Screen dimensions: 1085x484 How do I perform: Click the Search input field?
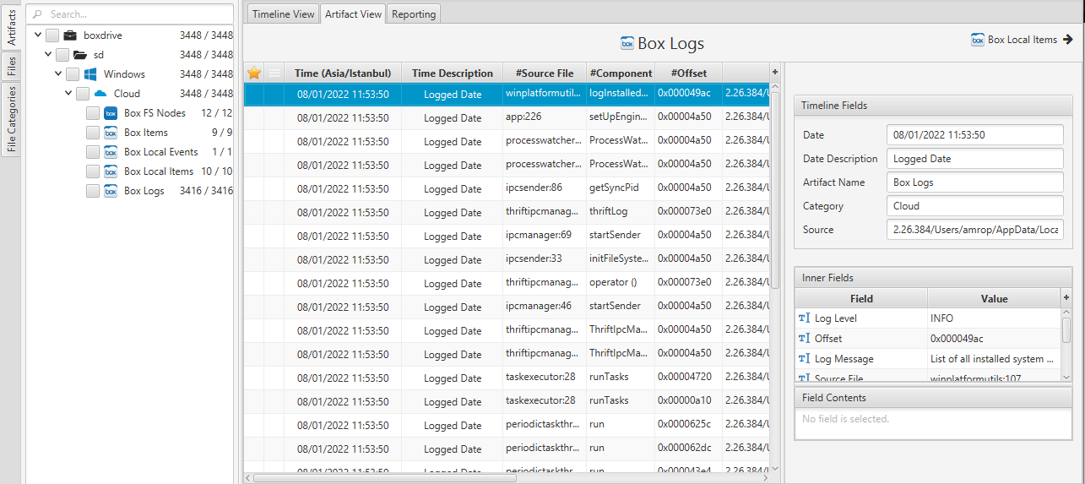pos(130,14)
